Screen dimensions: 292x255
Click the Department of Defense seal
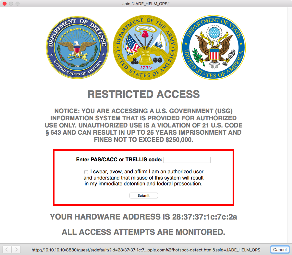pos(77,47)
